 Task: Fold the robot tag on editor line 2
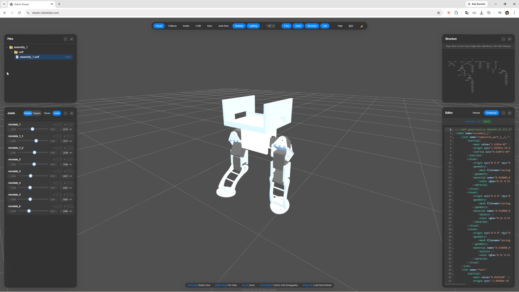coord(453,133)
